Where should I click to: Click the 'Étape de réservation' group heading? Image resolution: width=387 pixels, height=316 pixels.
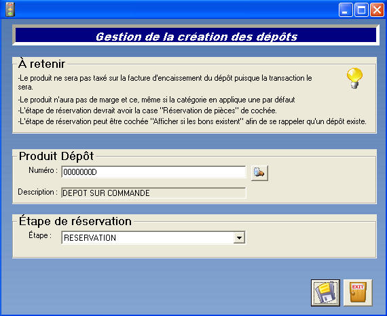coord(75,221)
